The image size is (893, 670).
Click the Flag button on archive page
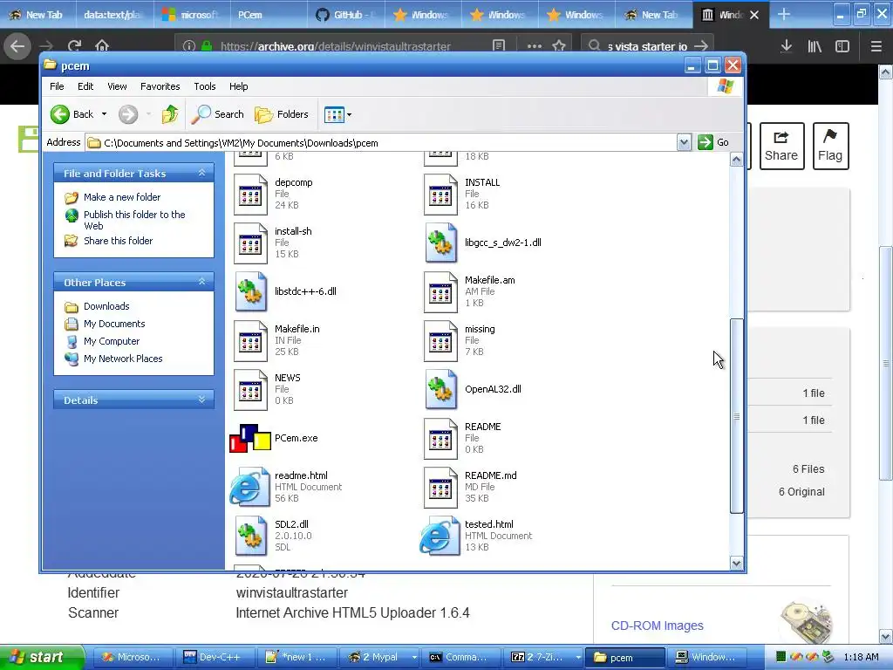(830, 147)
